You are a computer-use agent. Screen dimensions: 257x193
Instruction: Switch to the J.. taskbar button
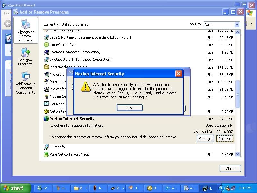135,188
